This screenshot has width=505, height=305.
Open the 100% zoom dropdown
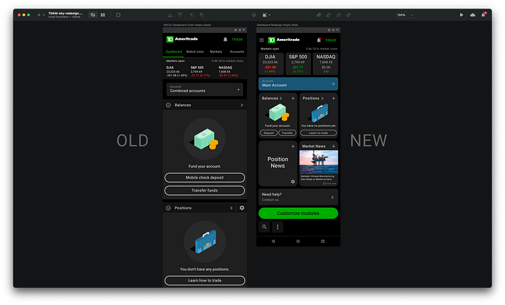[405, 15]
